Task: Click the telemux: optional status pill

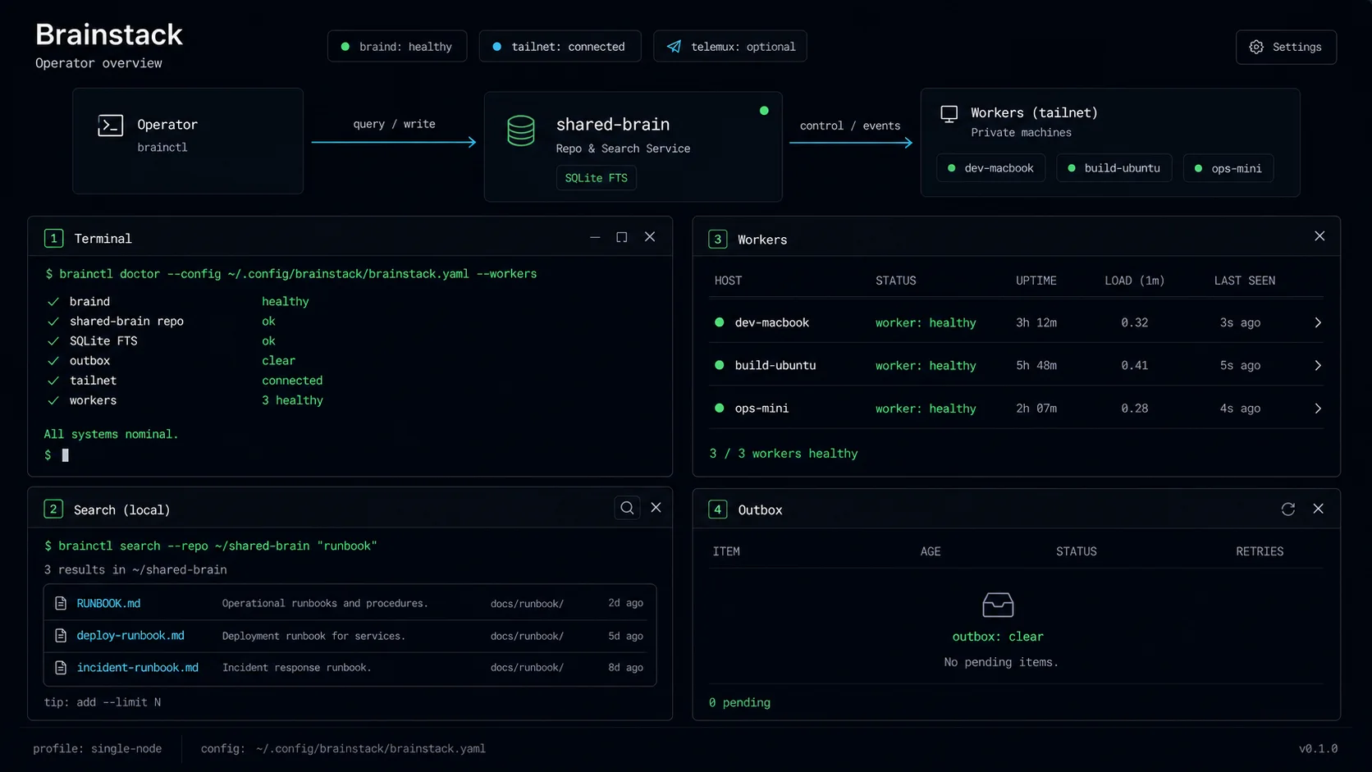Action: coord(730,47)
